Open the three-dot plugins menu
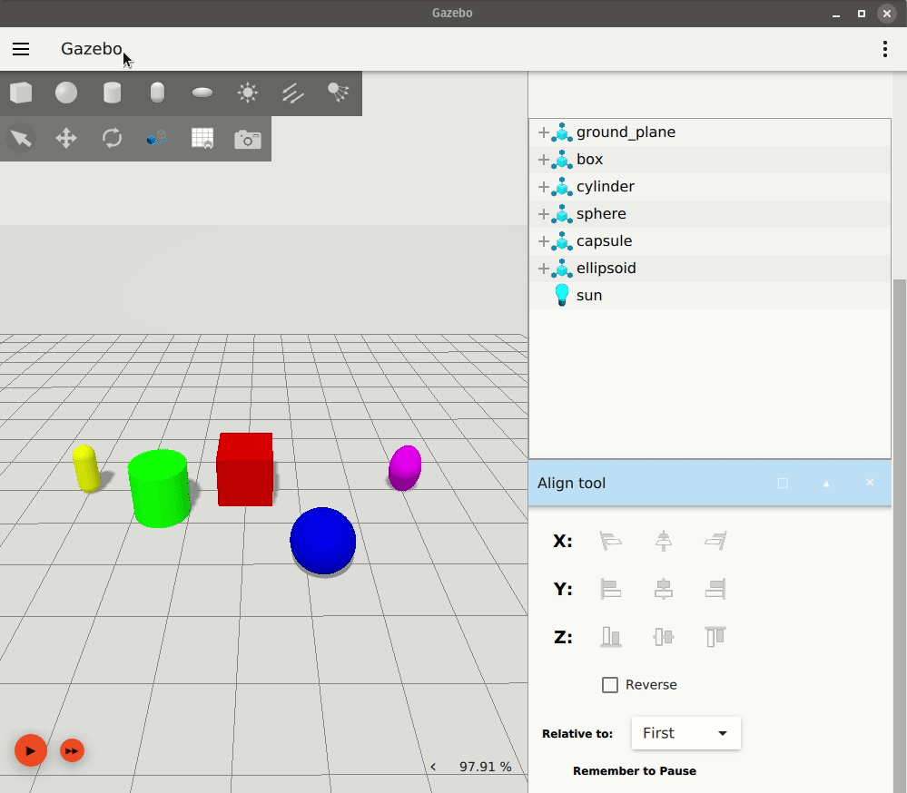Screen dimensions: 907x793 (x=884, y=49)
